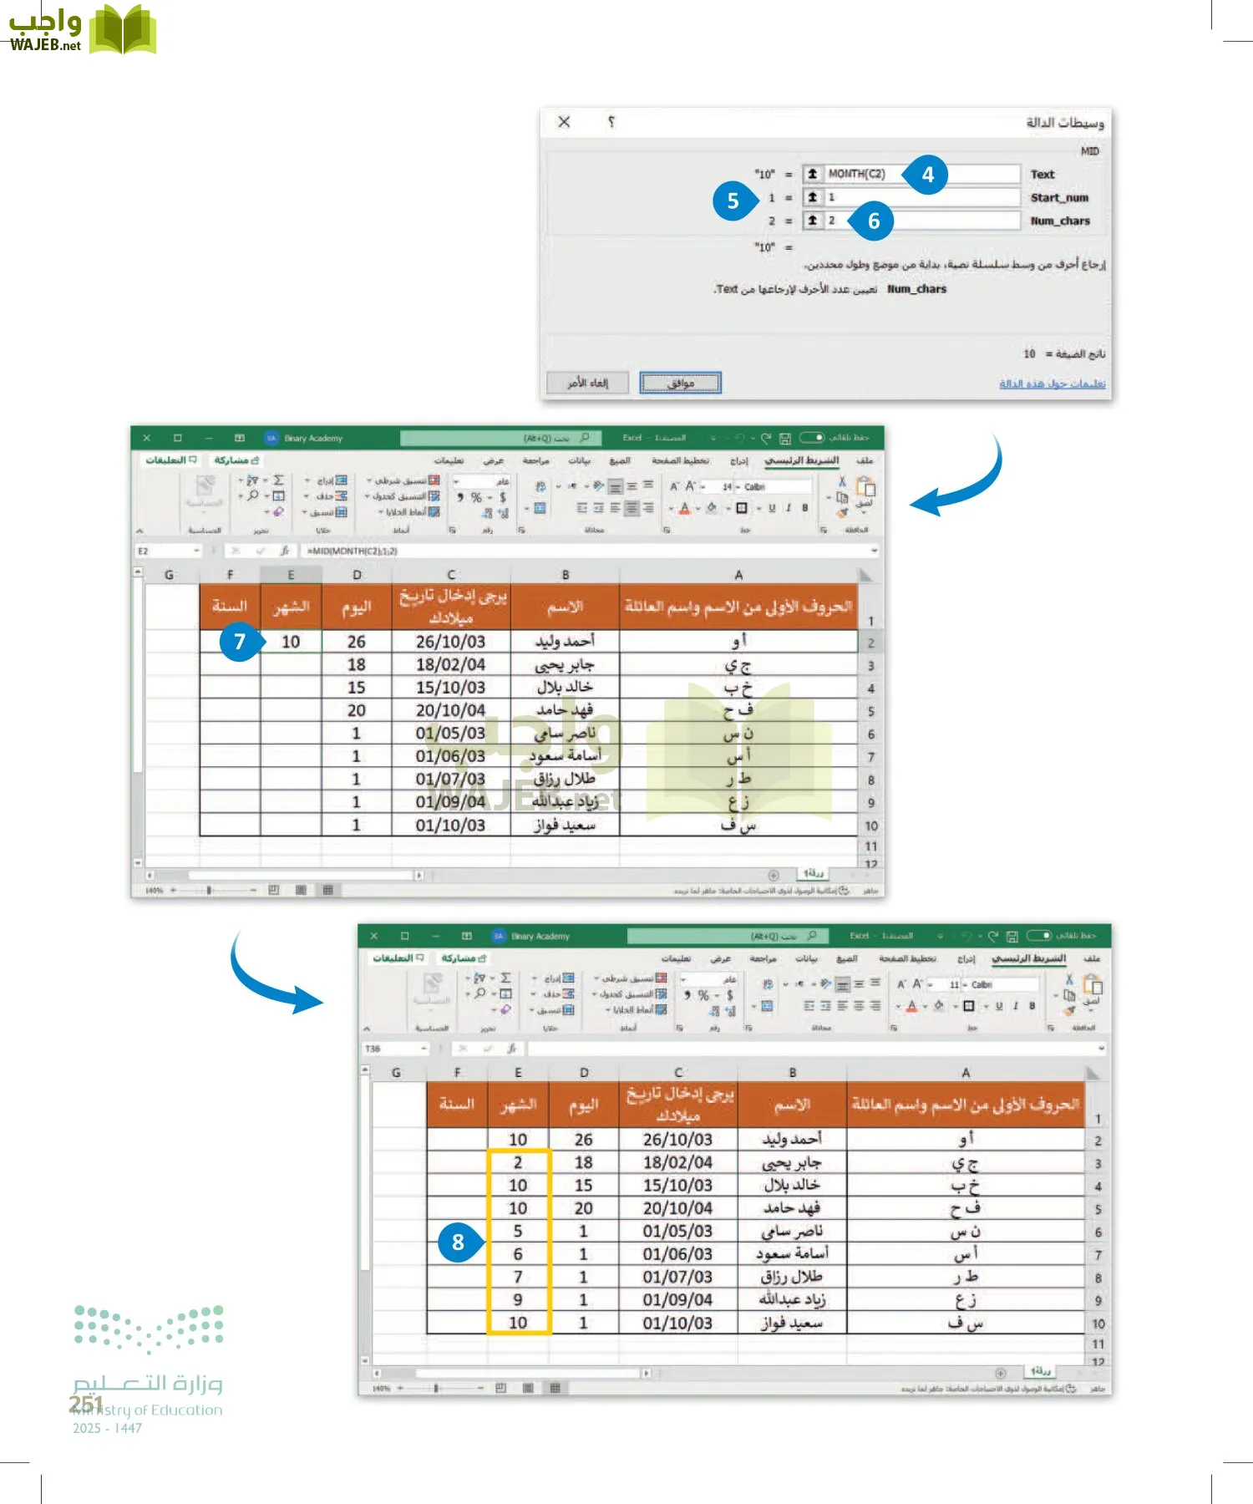The height and width of the screenshot is (1504, 1253).
Task: Click the موافق button in the dialog
Action: point(680,383)
